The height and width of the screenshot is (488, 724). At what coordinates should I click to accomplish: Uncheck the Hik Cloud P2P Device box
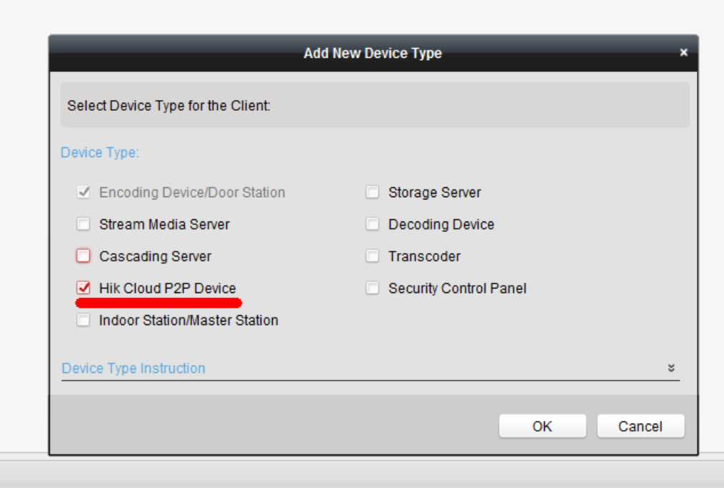(x=84, y=288)
